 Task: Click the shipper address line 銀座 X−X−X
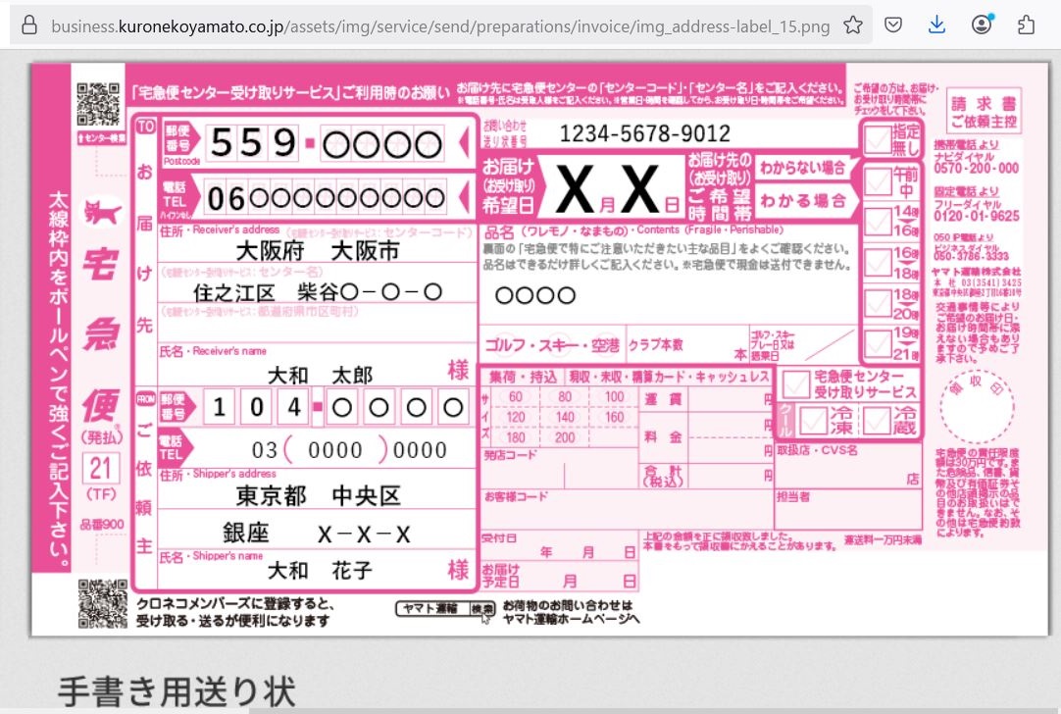tap(317, 534)
